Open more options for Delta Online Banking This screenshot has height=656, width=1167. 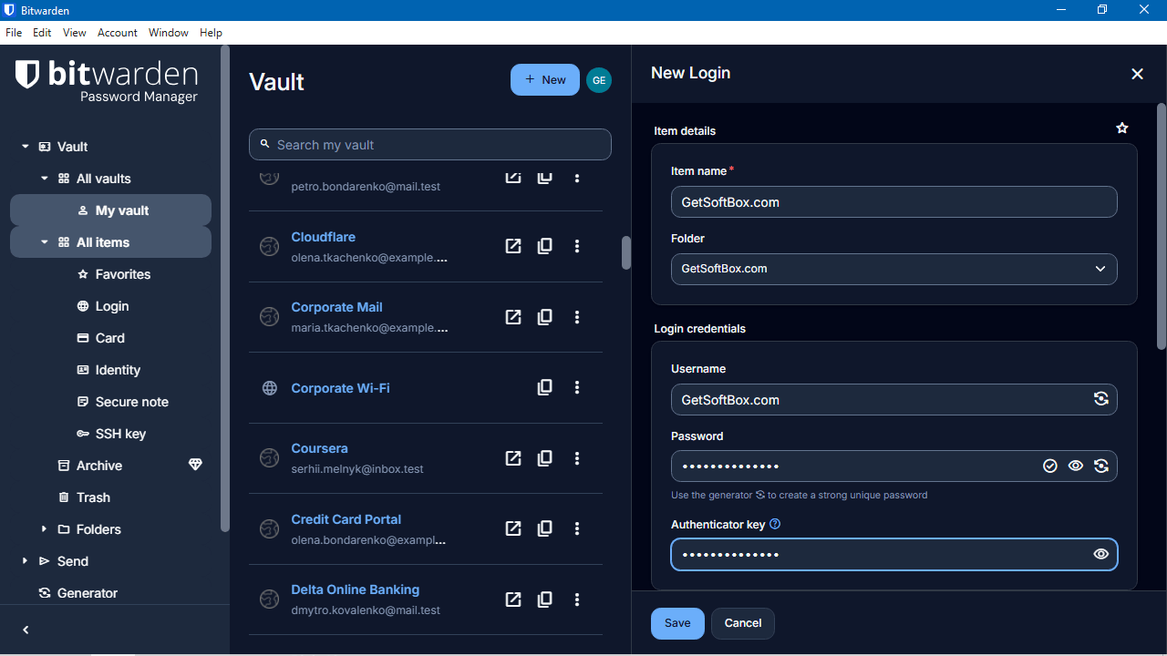(577, 600)
